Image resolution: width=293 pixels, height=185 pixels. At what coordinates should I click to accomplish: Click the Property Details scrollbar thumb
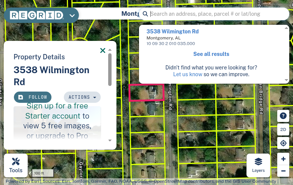point(110,70)
